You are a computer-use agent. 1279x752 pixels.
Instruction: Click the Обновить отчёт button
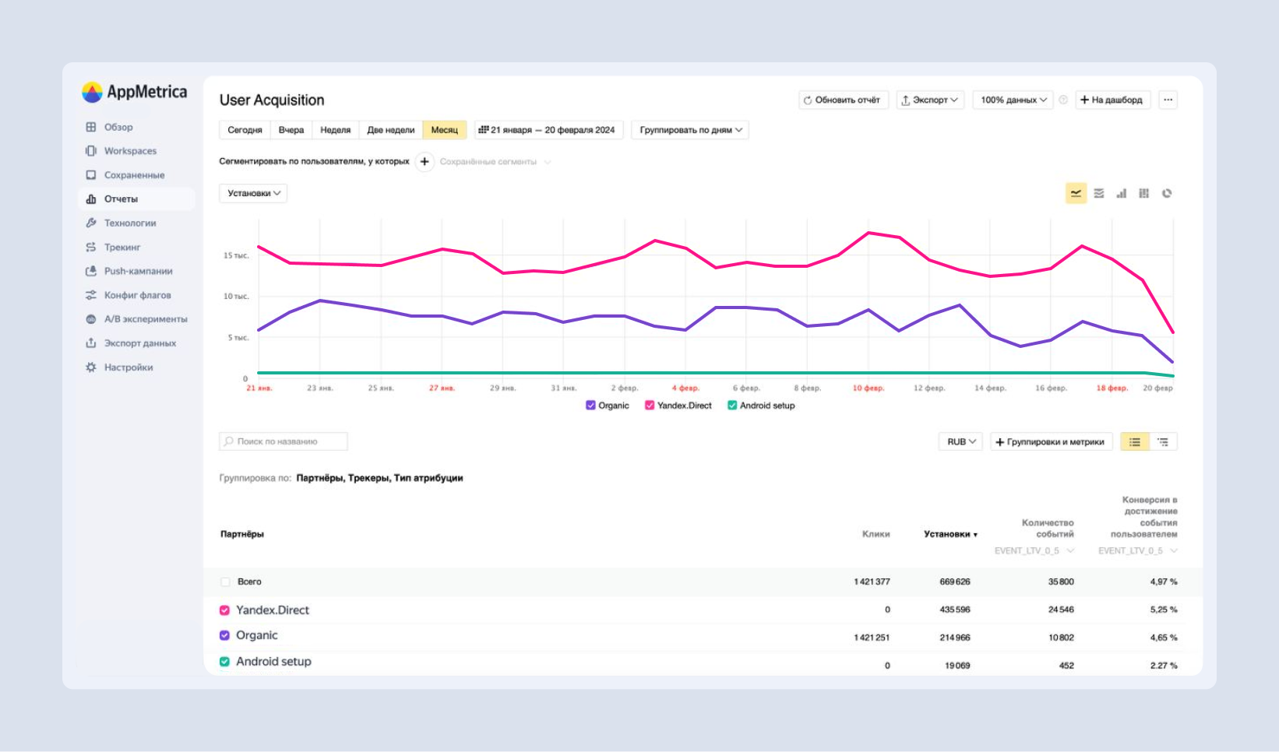[x=843, y=100]
